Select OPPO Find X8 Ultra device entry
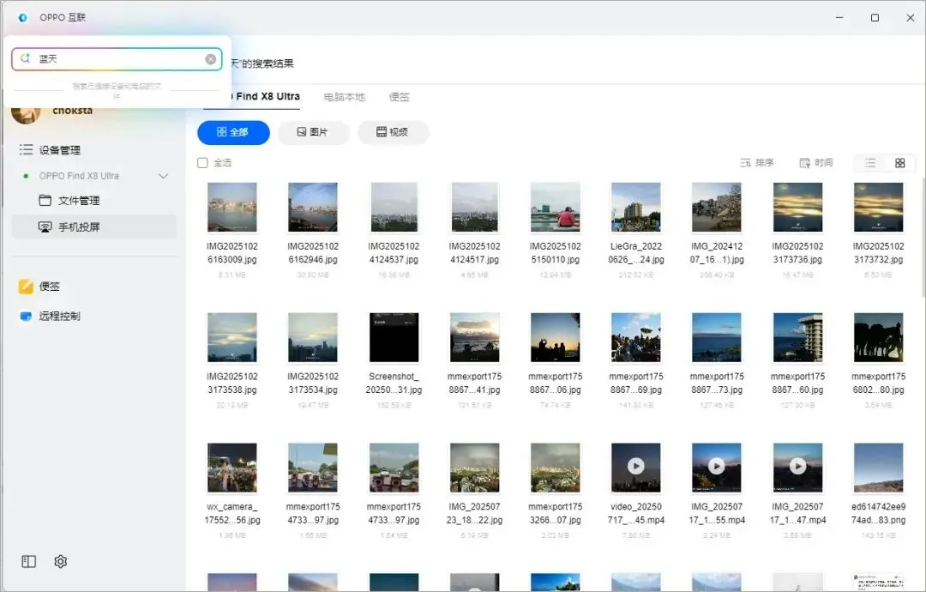This screenshot has width=926, height=592. click(79, 176)
